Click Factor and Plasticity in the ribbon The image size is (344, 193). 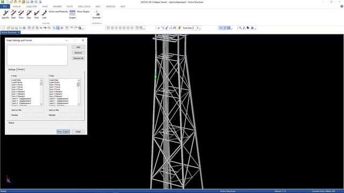59,12
